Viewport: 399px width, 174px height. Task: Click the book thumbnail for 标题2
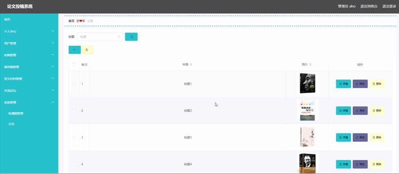click(x=307, y=110)
